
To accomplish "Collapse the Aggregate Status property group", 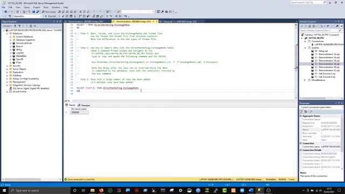I will 301,116.
